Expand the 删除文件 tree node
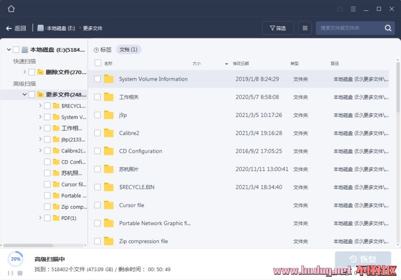Viewport: 401px width, 280px height. point(24,72)
